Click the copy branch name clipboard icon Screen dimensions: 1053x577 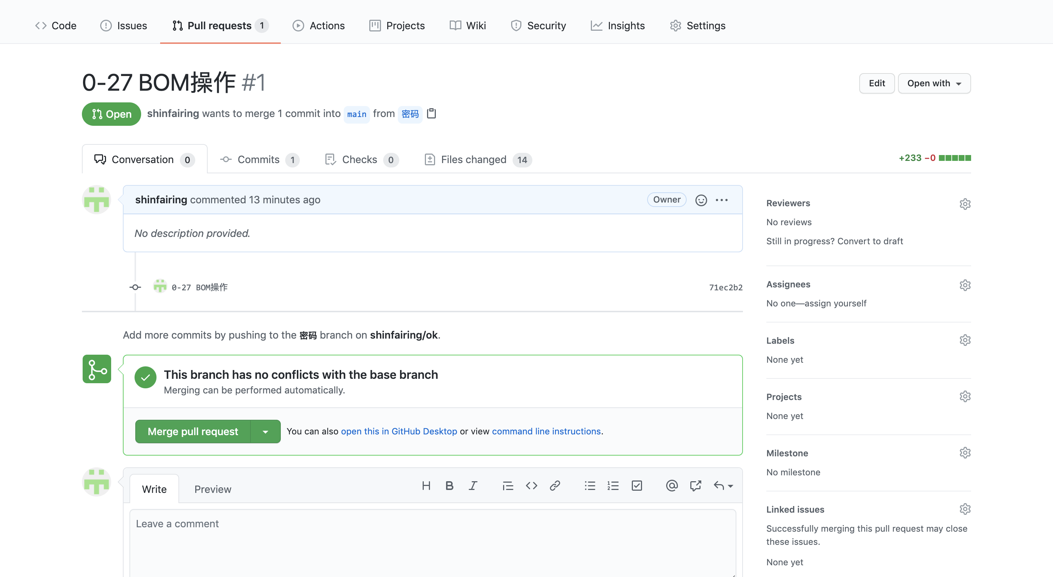coord(431,113)
